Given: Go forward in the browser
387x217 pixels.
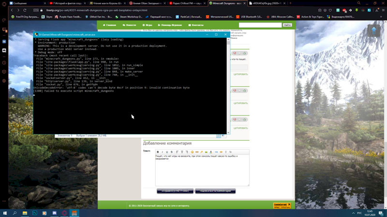Looking at the screenshot, I should (18, 10).
